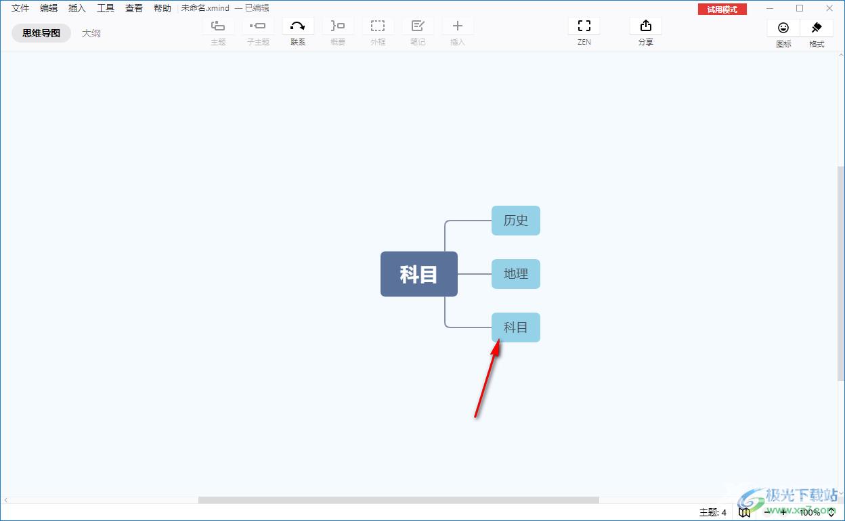Switch to 思维导图 view tab
Viewport: 845px width, 521px height.
coord(41,33)
